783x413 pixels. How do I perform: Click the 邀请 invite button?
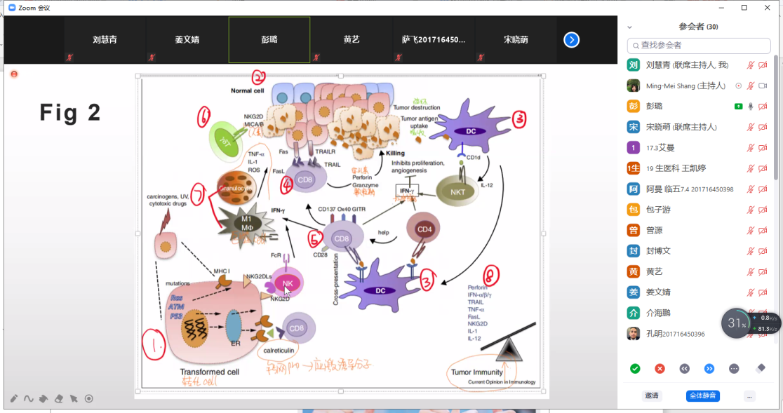[x=652, y=396]
